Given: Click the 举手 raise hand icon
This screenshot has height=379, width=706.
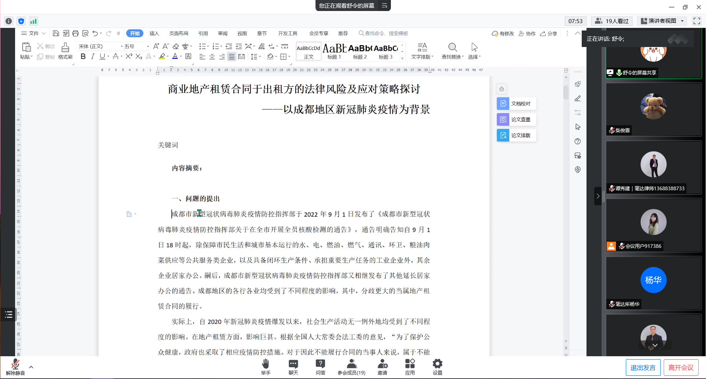Looking at the screenshot, I should [x=265, y=367].
